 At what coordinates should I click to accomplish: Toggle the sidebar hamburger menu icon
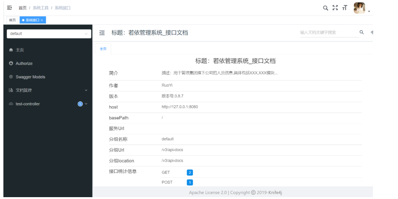click(9, 7)
